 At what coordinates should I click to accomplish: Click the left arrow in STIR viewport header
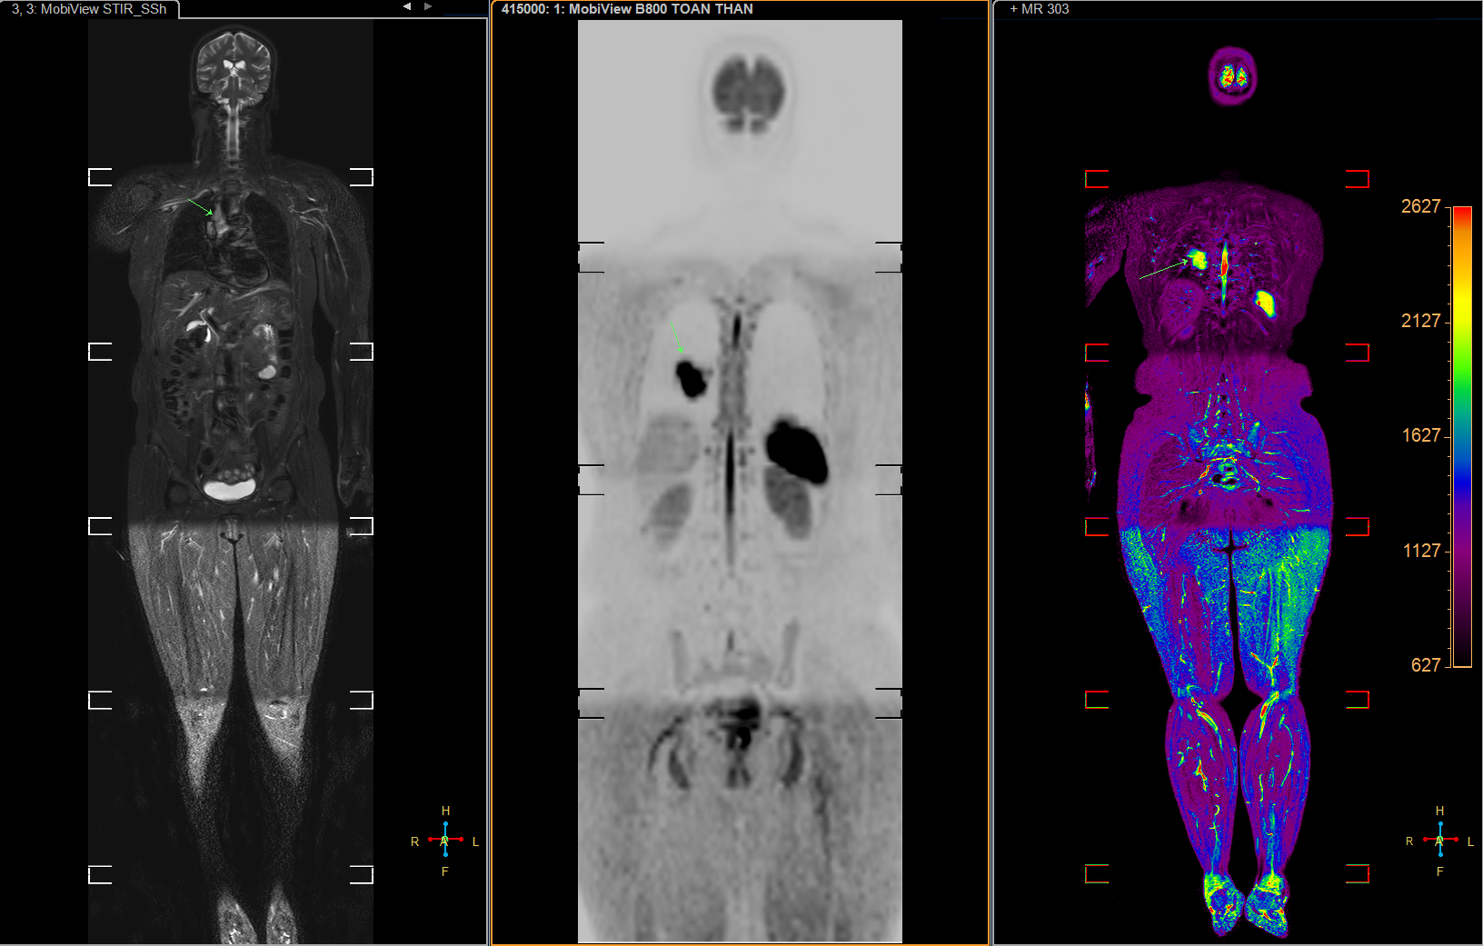pos(407,6)
